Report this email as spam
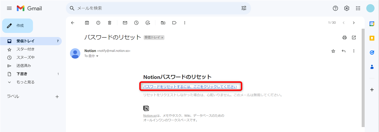This screenshot has height=132, width=379. click(98, 23)
